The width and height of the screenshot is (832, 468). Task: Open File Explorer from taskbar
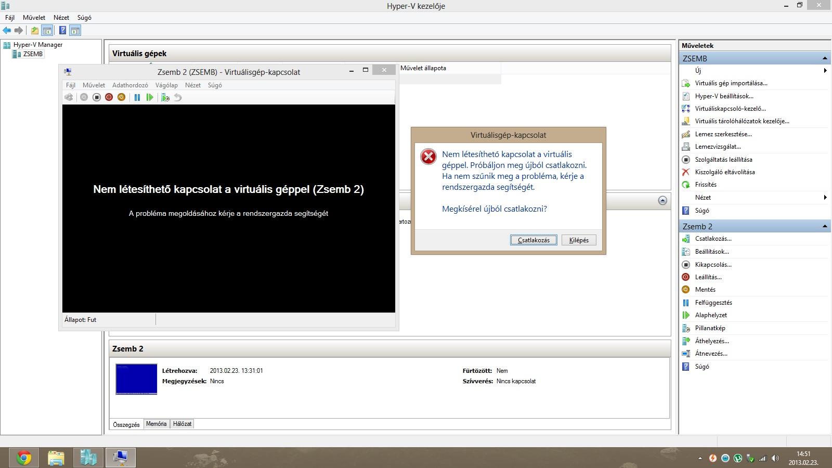56,458
